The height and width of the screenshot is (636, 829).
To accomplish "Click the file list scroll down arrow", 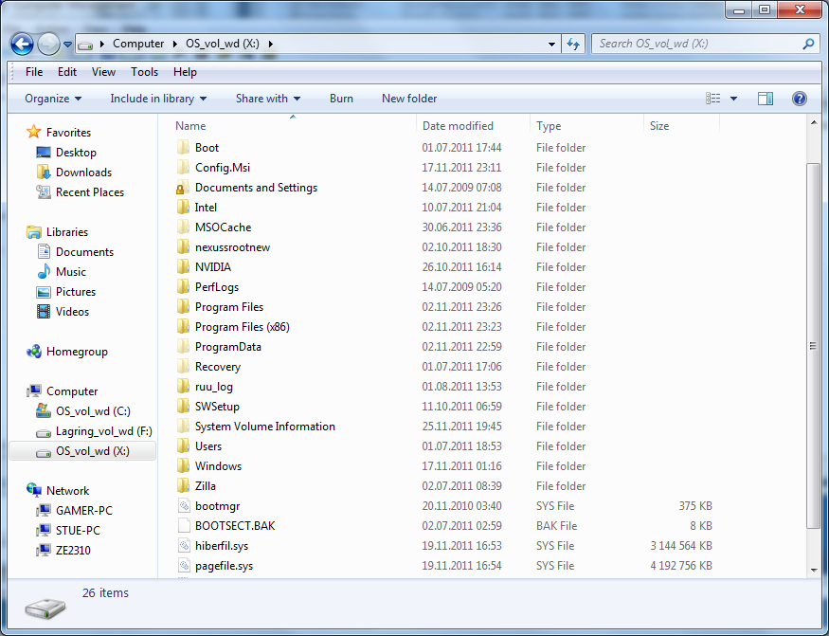I will click(814, 571).
